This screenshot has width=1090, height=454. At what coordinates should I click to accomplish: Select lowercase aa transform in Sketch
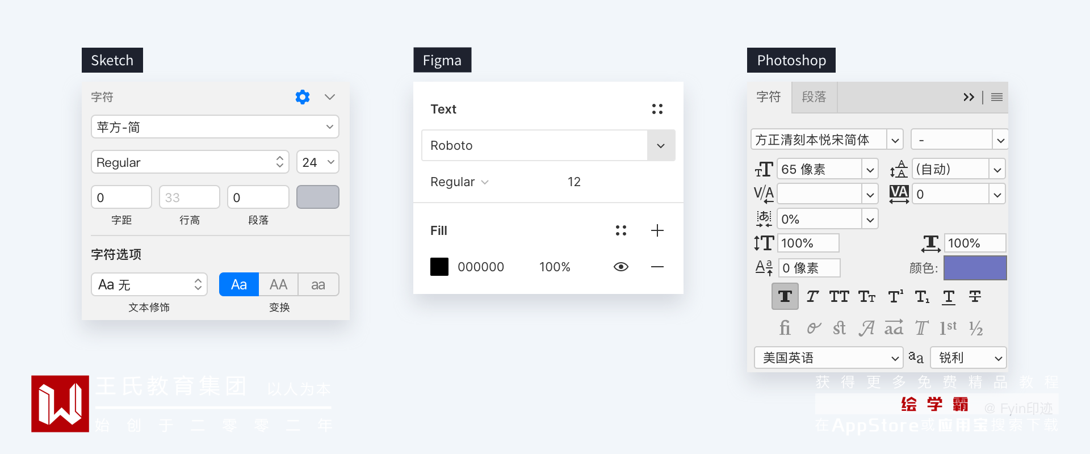click(x=318, y=284)
